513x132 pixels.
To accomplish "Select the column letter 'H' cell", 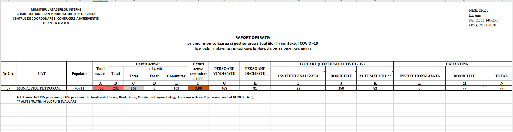I will [x=255, y=83].
